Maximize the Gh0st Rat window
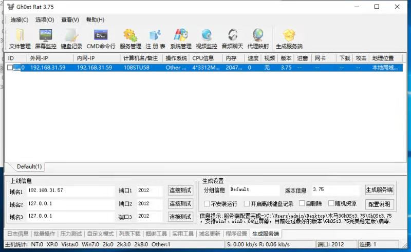The width and height of the screenshot is (411, 252). [377, 7]
